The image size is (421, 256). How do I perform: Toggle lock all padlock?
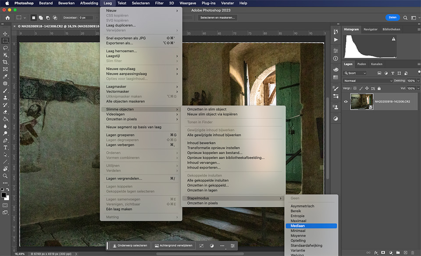click(x=379, y=88)
